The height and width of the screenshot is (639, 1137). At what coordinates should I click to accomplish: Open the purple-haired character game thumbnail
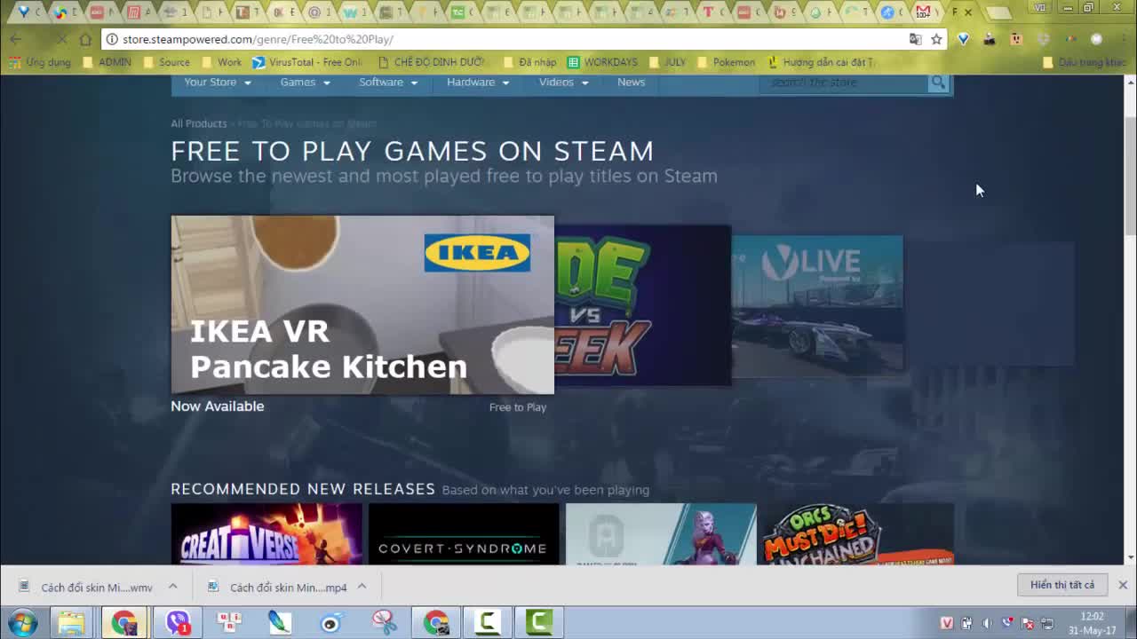coord(661,534)
